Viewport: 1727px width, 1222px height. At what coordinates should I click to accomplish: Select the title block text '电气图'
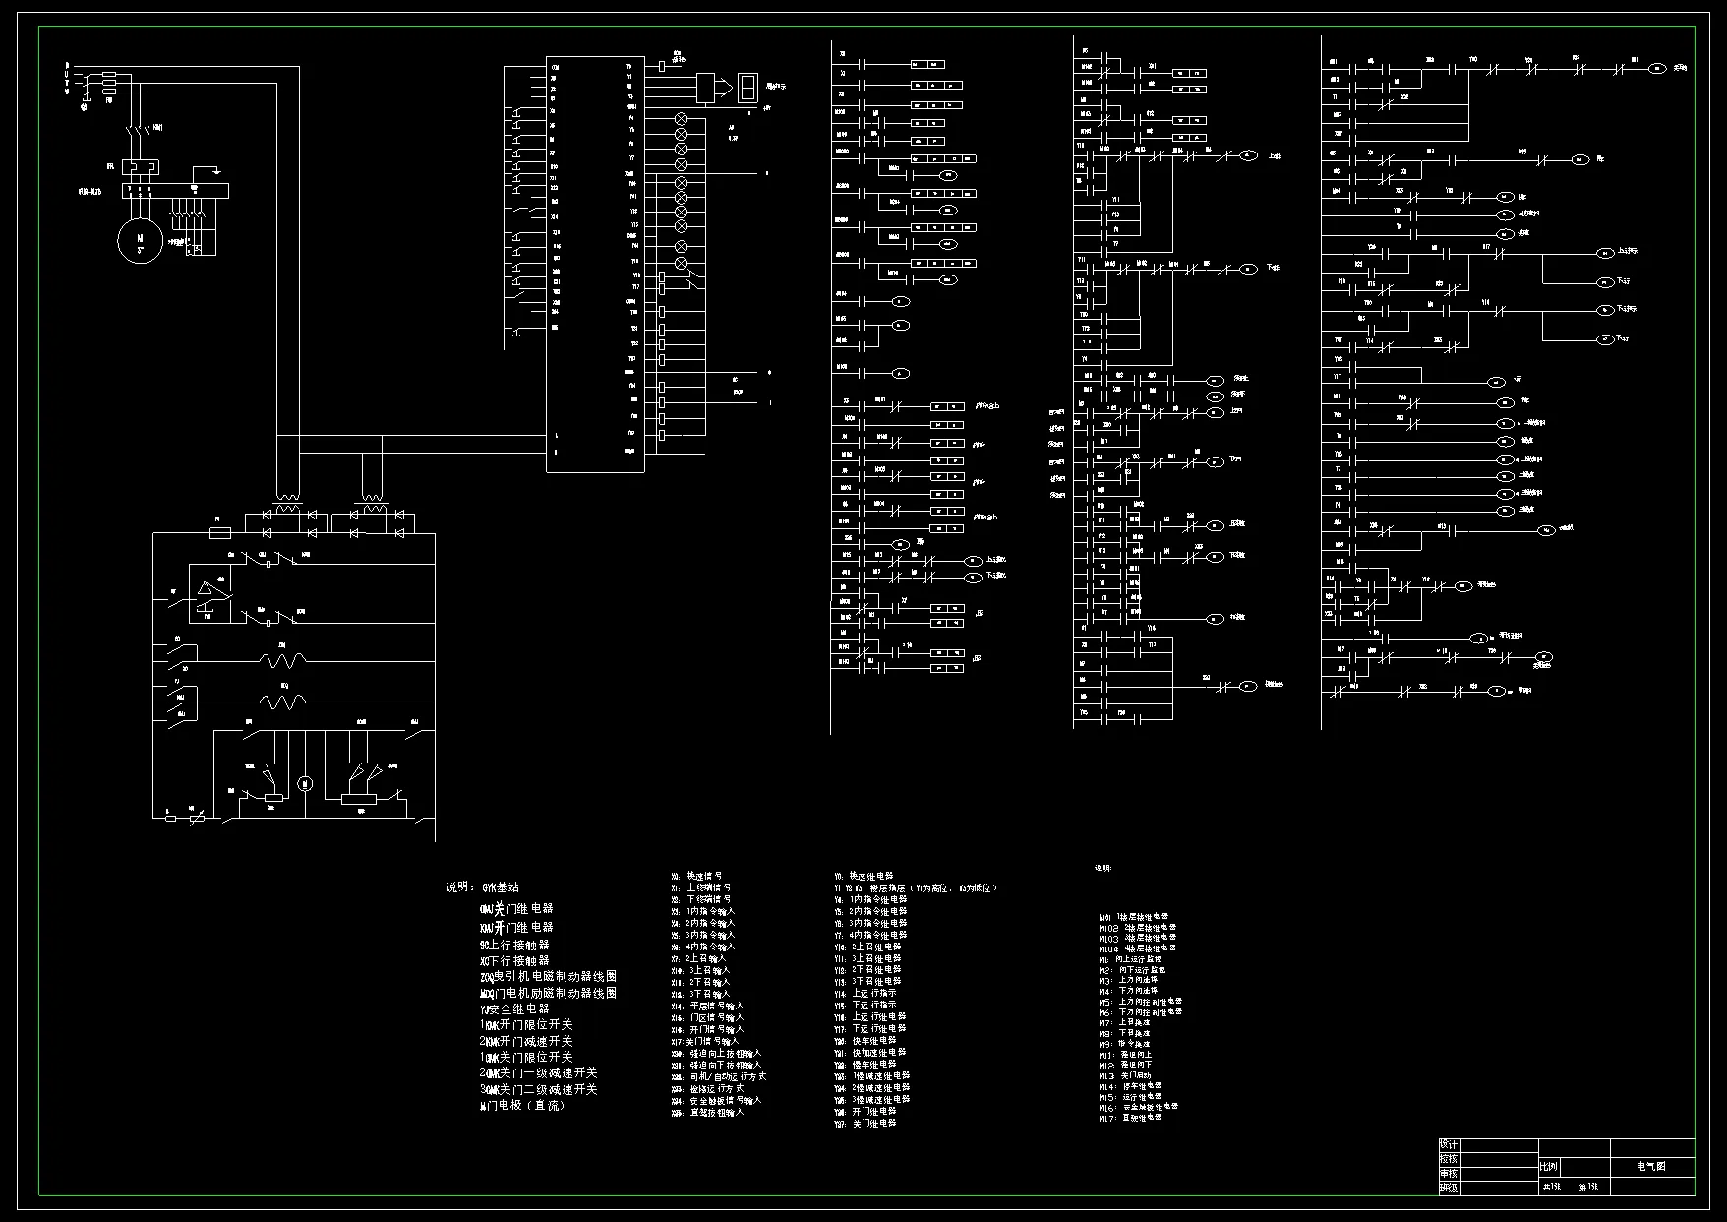[x=1651, y=1166]
